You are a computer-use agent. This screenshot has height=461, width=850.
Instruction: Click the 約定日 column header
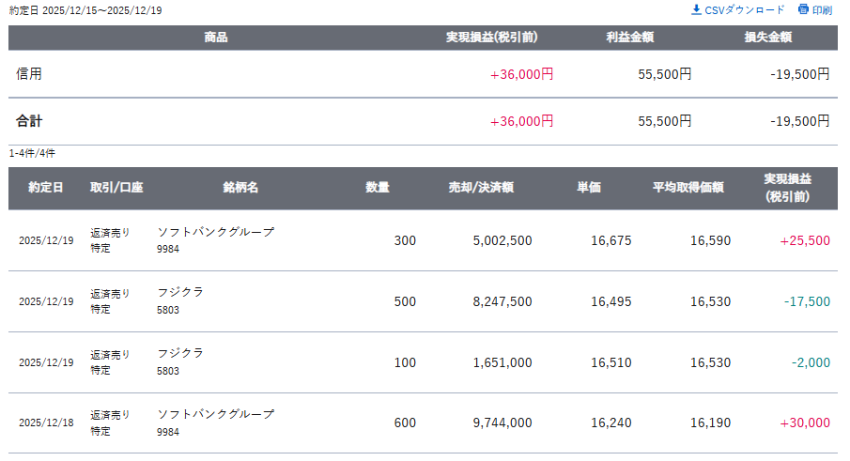pyautogui.click(x=46, y=188)
